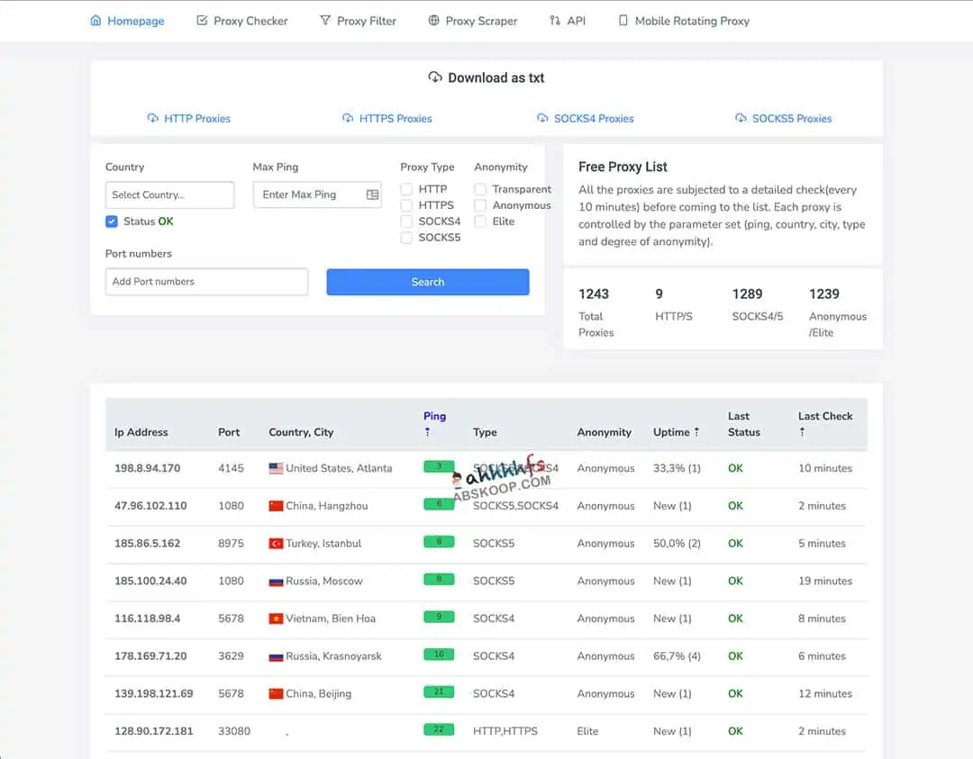973x759 pixels.
Task: Focus the Add Port numbers field
Action: click(206, 282)
